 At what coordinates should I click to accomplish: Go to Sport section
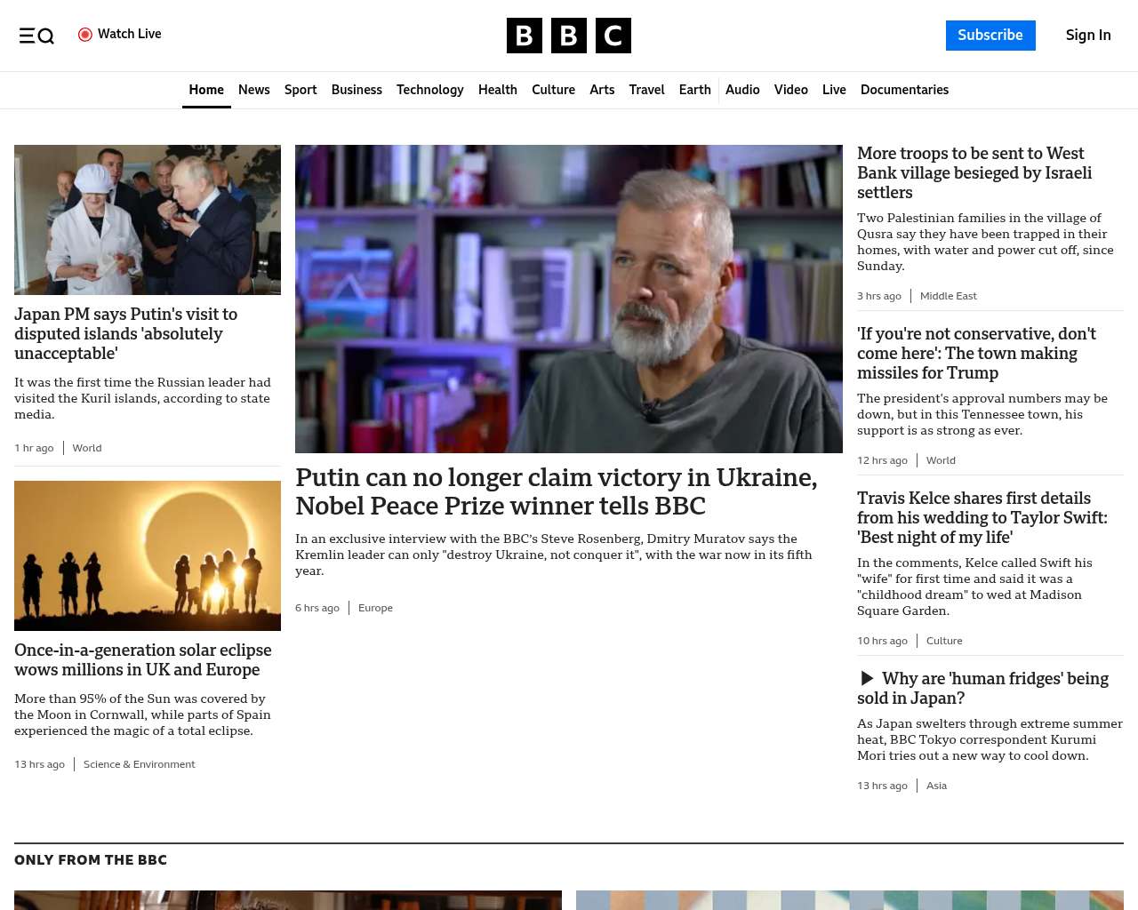click(301, 90)
